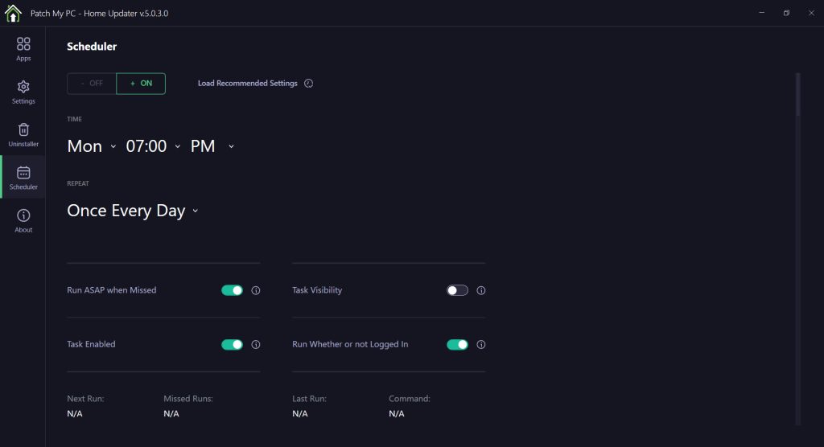Click the Run ASAP when Missed label
This screenshot has width=824, height=447.
[111, 290]
